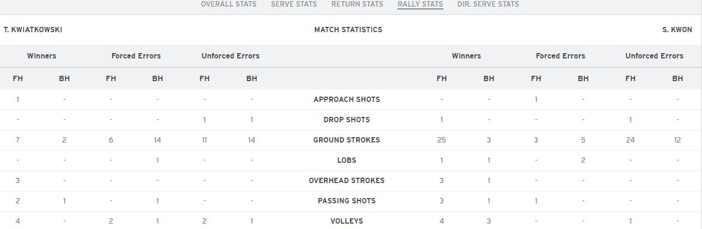Select the Volleys row label
The image size is (702, 229).
click(x=347, y=221)
